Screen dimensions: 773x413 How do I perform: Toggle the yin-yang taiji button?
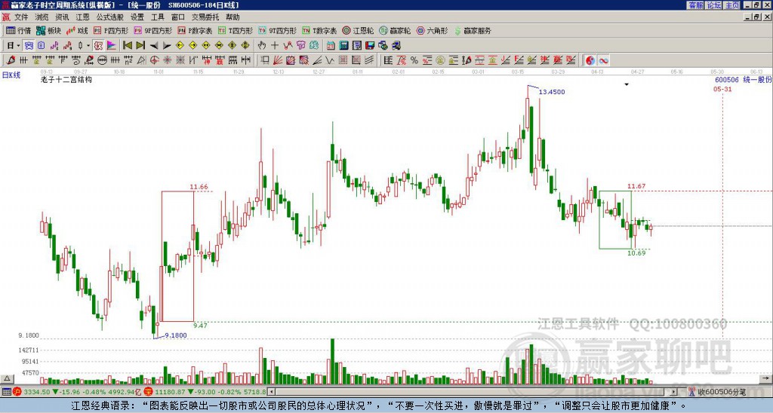(590, 60)
